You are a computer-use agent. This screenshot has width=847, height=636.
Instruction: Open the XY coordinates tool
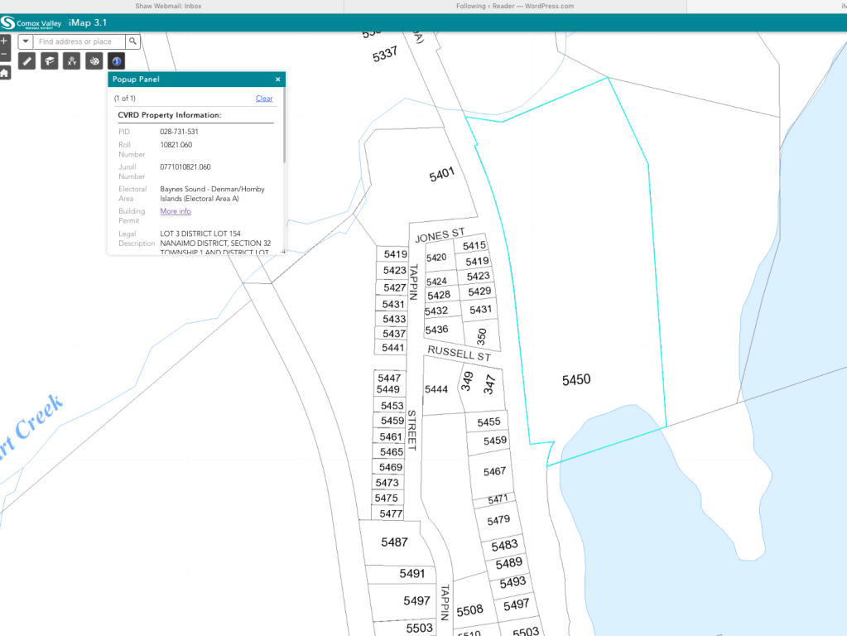pyautogui.click(x=72, y=61)
